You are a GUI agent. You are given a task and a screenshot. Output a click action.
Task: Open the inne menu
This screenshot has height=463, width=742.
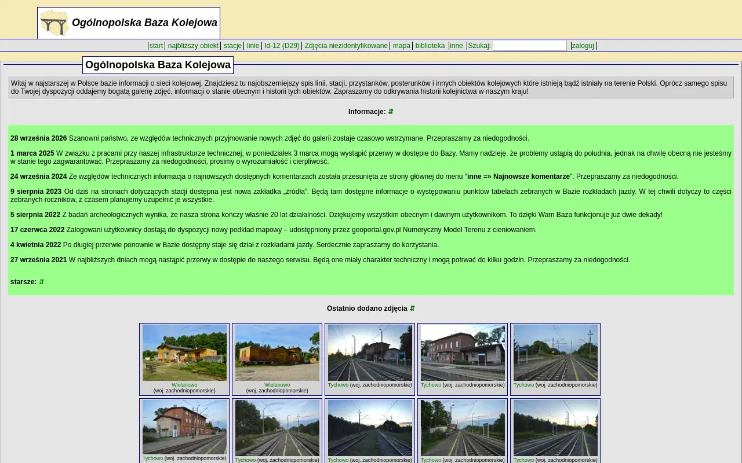point(457,46)
